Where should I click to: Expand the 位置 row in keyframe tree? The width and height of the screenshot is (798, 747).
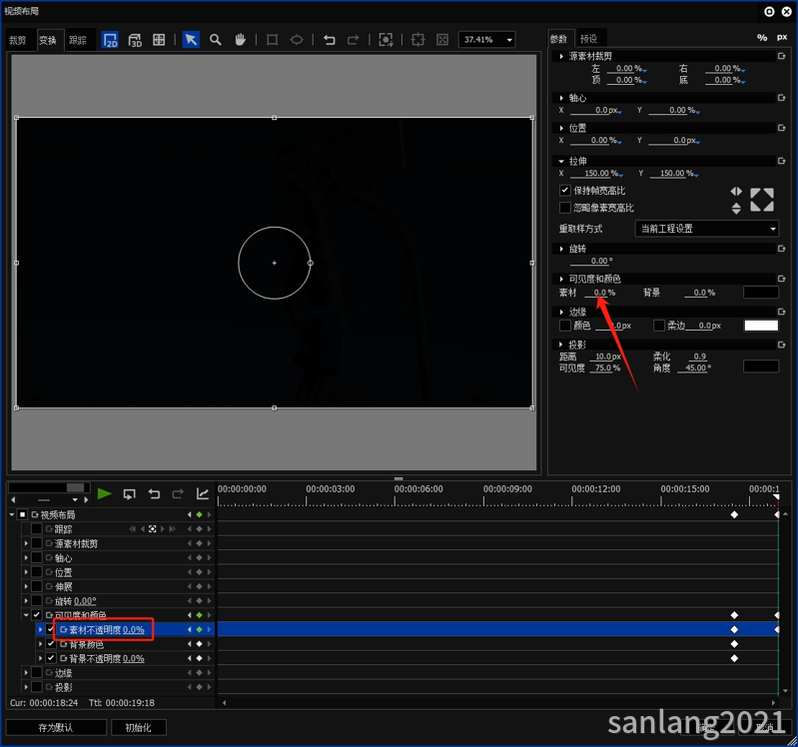point(27,573)
